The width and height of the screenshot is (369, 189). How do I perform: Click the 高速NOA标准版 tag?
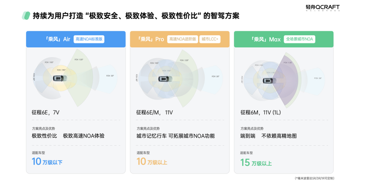coord(89,39)
